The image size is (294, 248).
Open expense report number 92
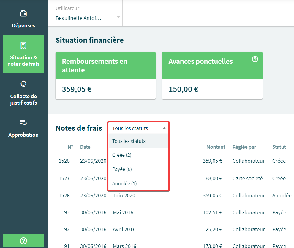67,229
